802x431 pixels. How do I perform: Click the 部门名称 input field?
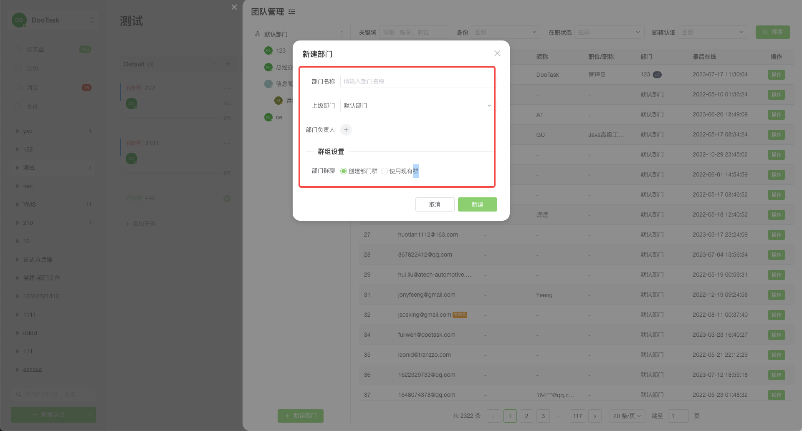[x=417, y=81]
